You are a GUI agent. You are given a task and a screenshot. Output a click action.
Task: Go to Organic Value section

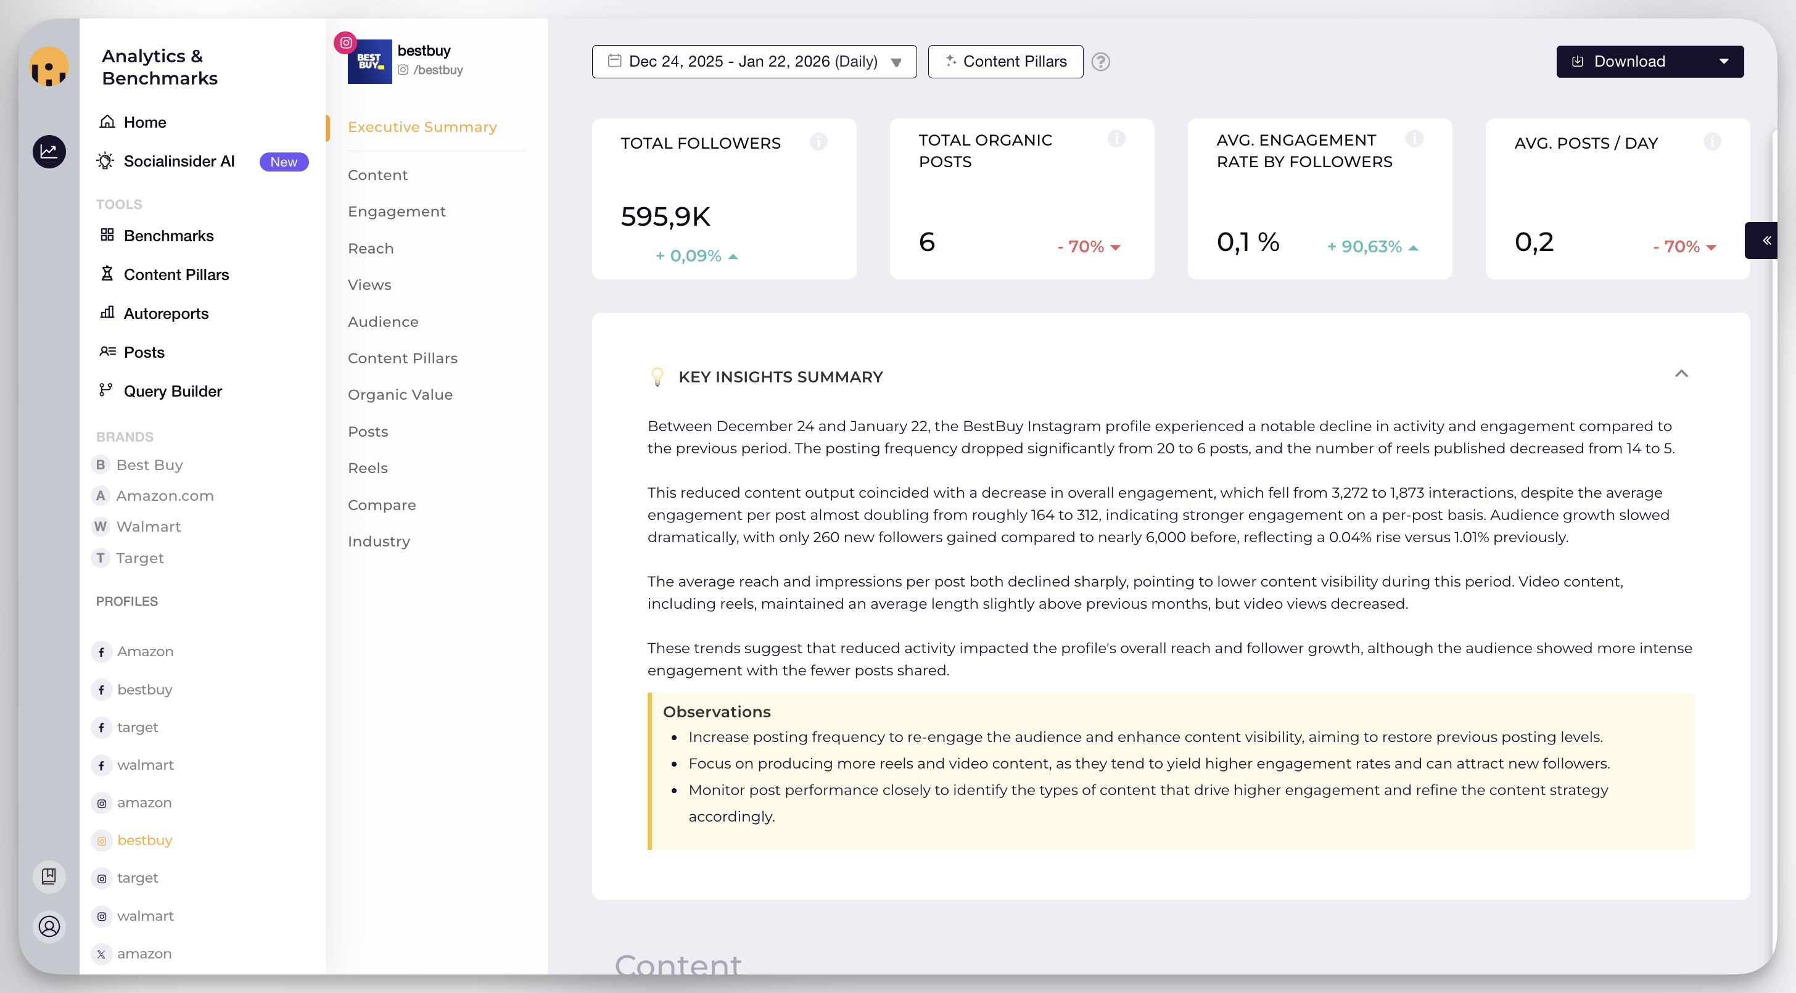[x=400, y=395]
